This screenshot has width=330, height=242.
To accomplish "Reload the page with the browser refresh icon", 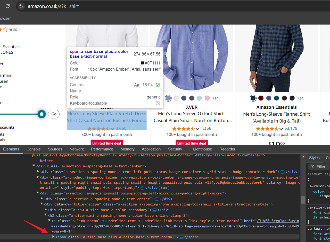I will (x=8, y=6).
